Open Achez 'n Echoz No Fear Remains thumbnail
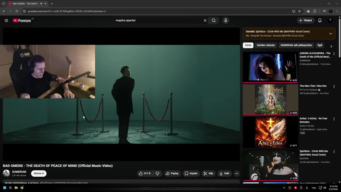341x192 pixels. click(x=270, y=133)
